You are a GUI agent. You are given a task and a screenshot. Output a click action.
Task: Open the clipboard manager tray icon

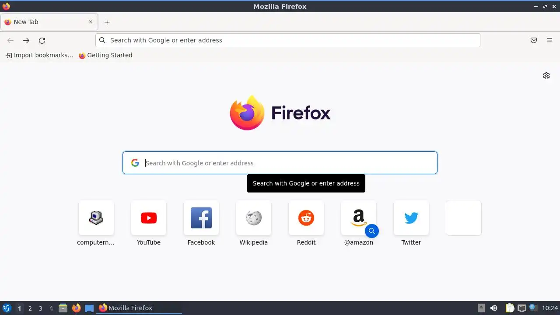tap(510, 308)
